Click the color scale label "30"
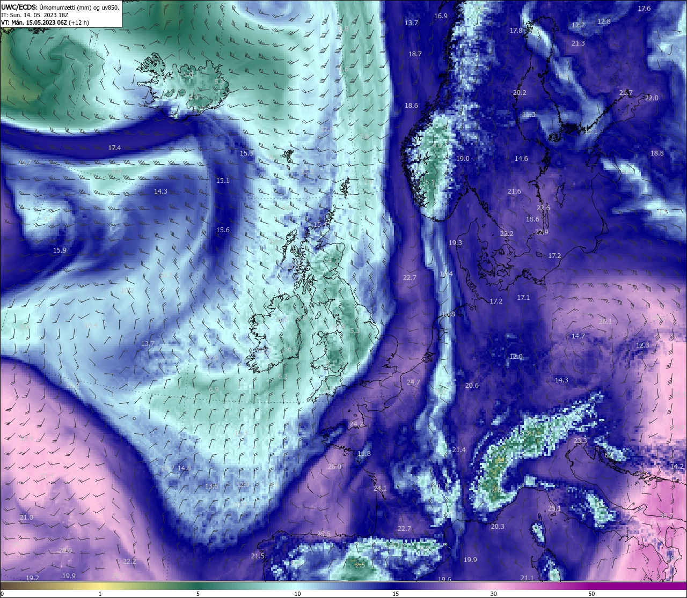 click(493, 594)
